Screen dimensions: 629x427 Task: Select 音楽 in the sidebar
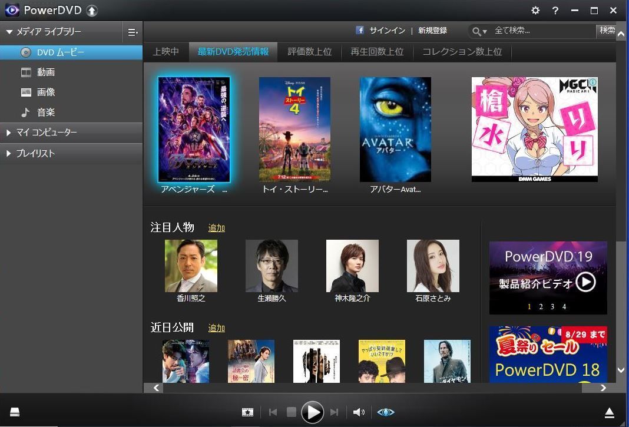tap(46, 112)
